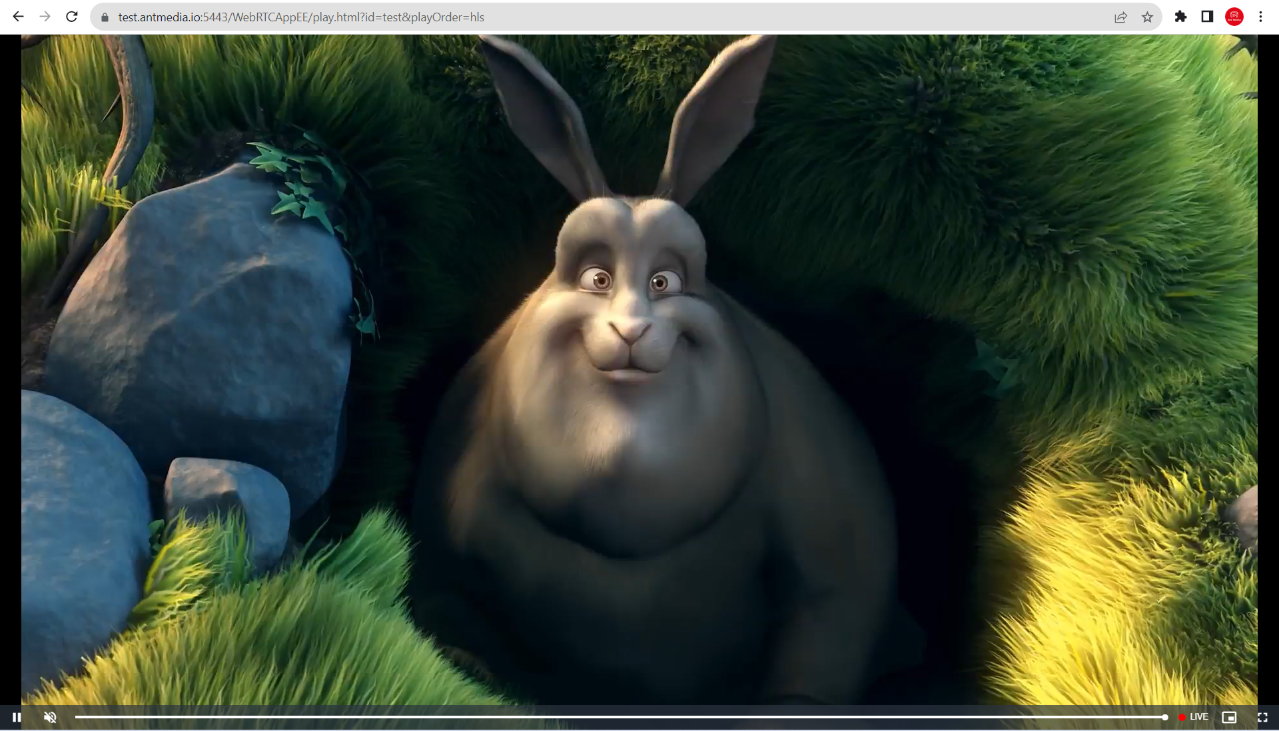Open the Extensions puzzle menu

[1180, 17]
